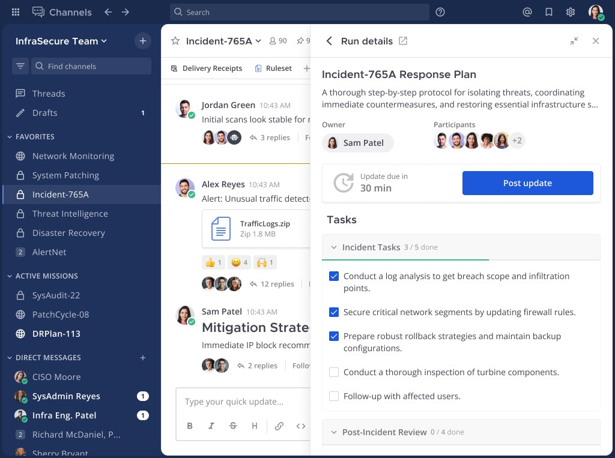
Task: Open the channel filter icon
Action: click(x=20, y=66)
